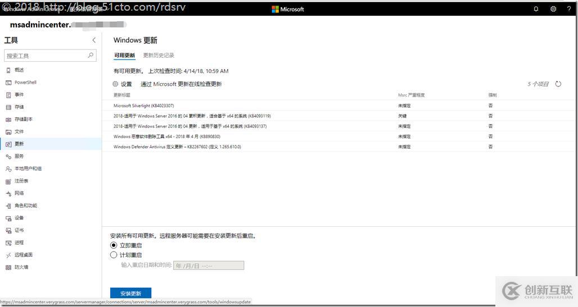The width and height of the screenshot is (578, 307).
Task: Sort by Msrc 严重程度 column header
Action: pos(412,95)
